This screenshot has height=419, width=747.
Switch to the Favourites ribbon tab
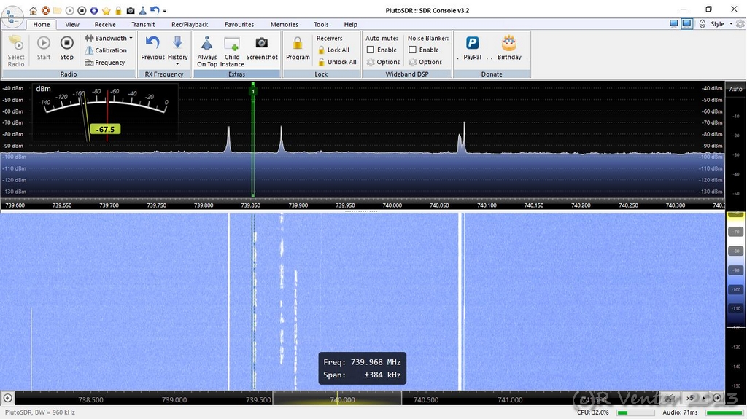(239, 24)
